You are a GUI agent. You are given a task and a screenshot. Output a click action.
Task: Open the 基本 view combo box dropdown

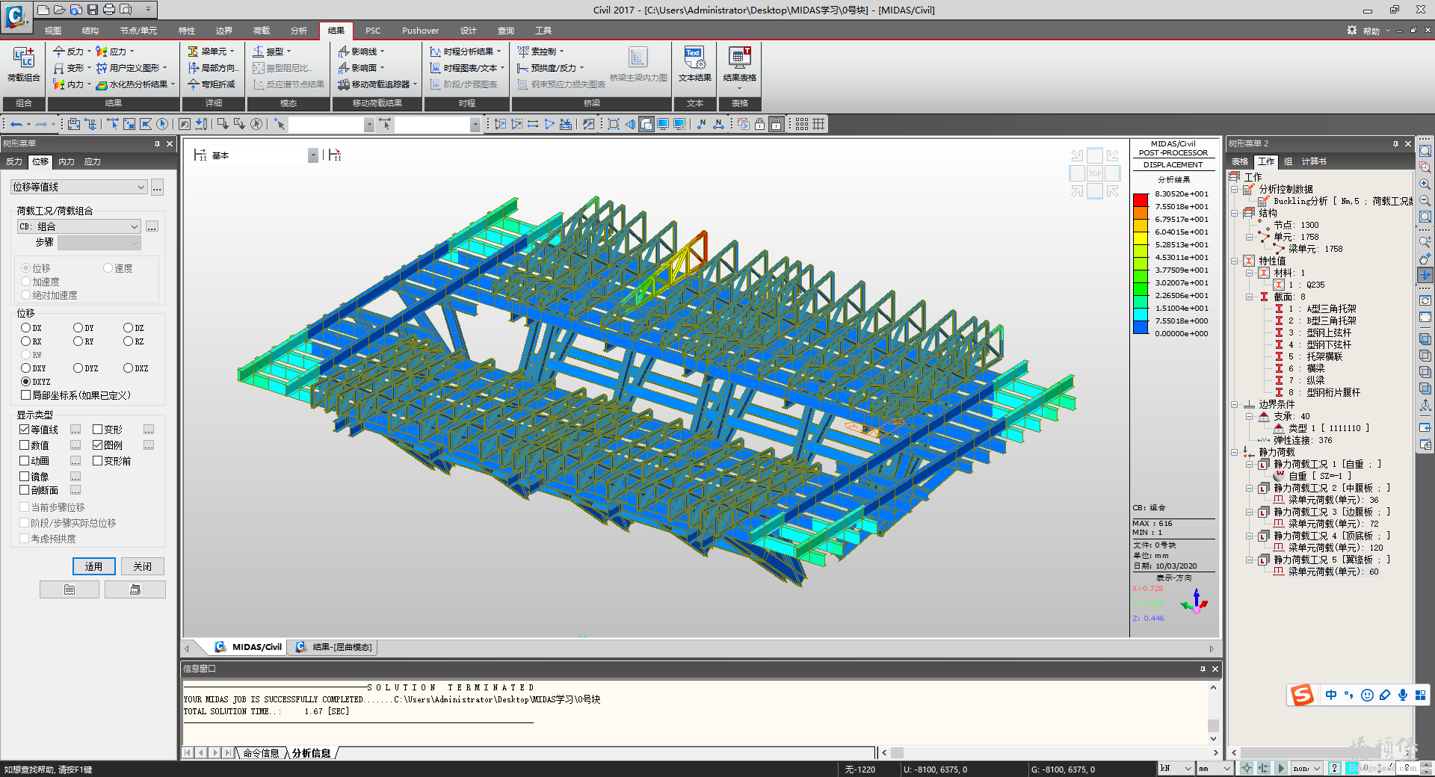pos(312,155)
